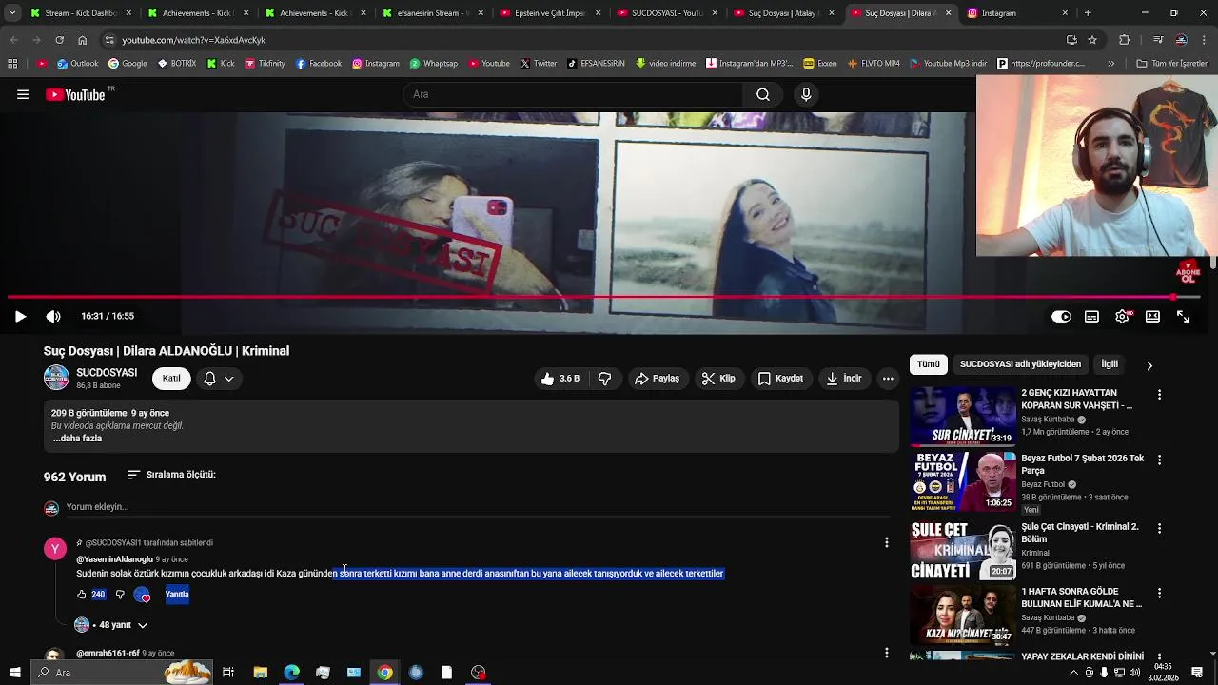This screenshot has width=1218, height=685.
Task: Open options for Elif Kumal video
Action: click(1159, 593)
